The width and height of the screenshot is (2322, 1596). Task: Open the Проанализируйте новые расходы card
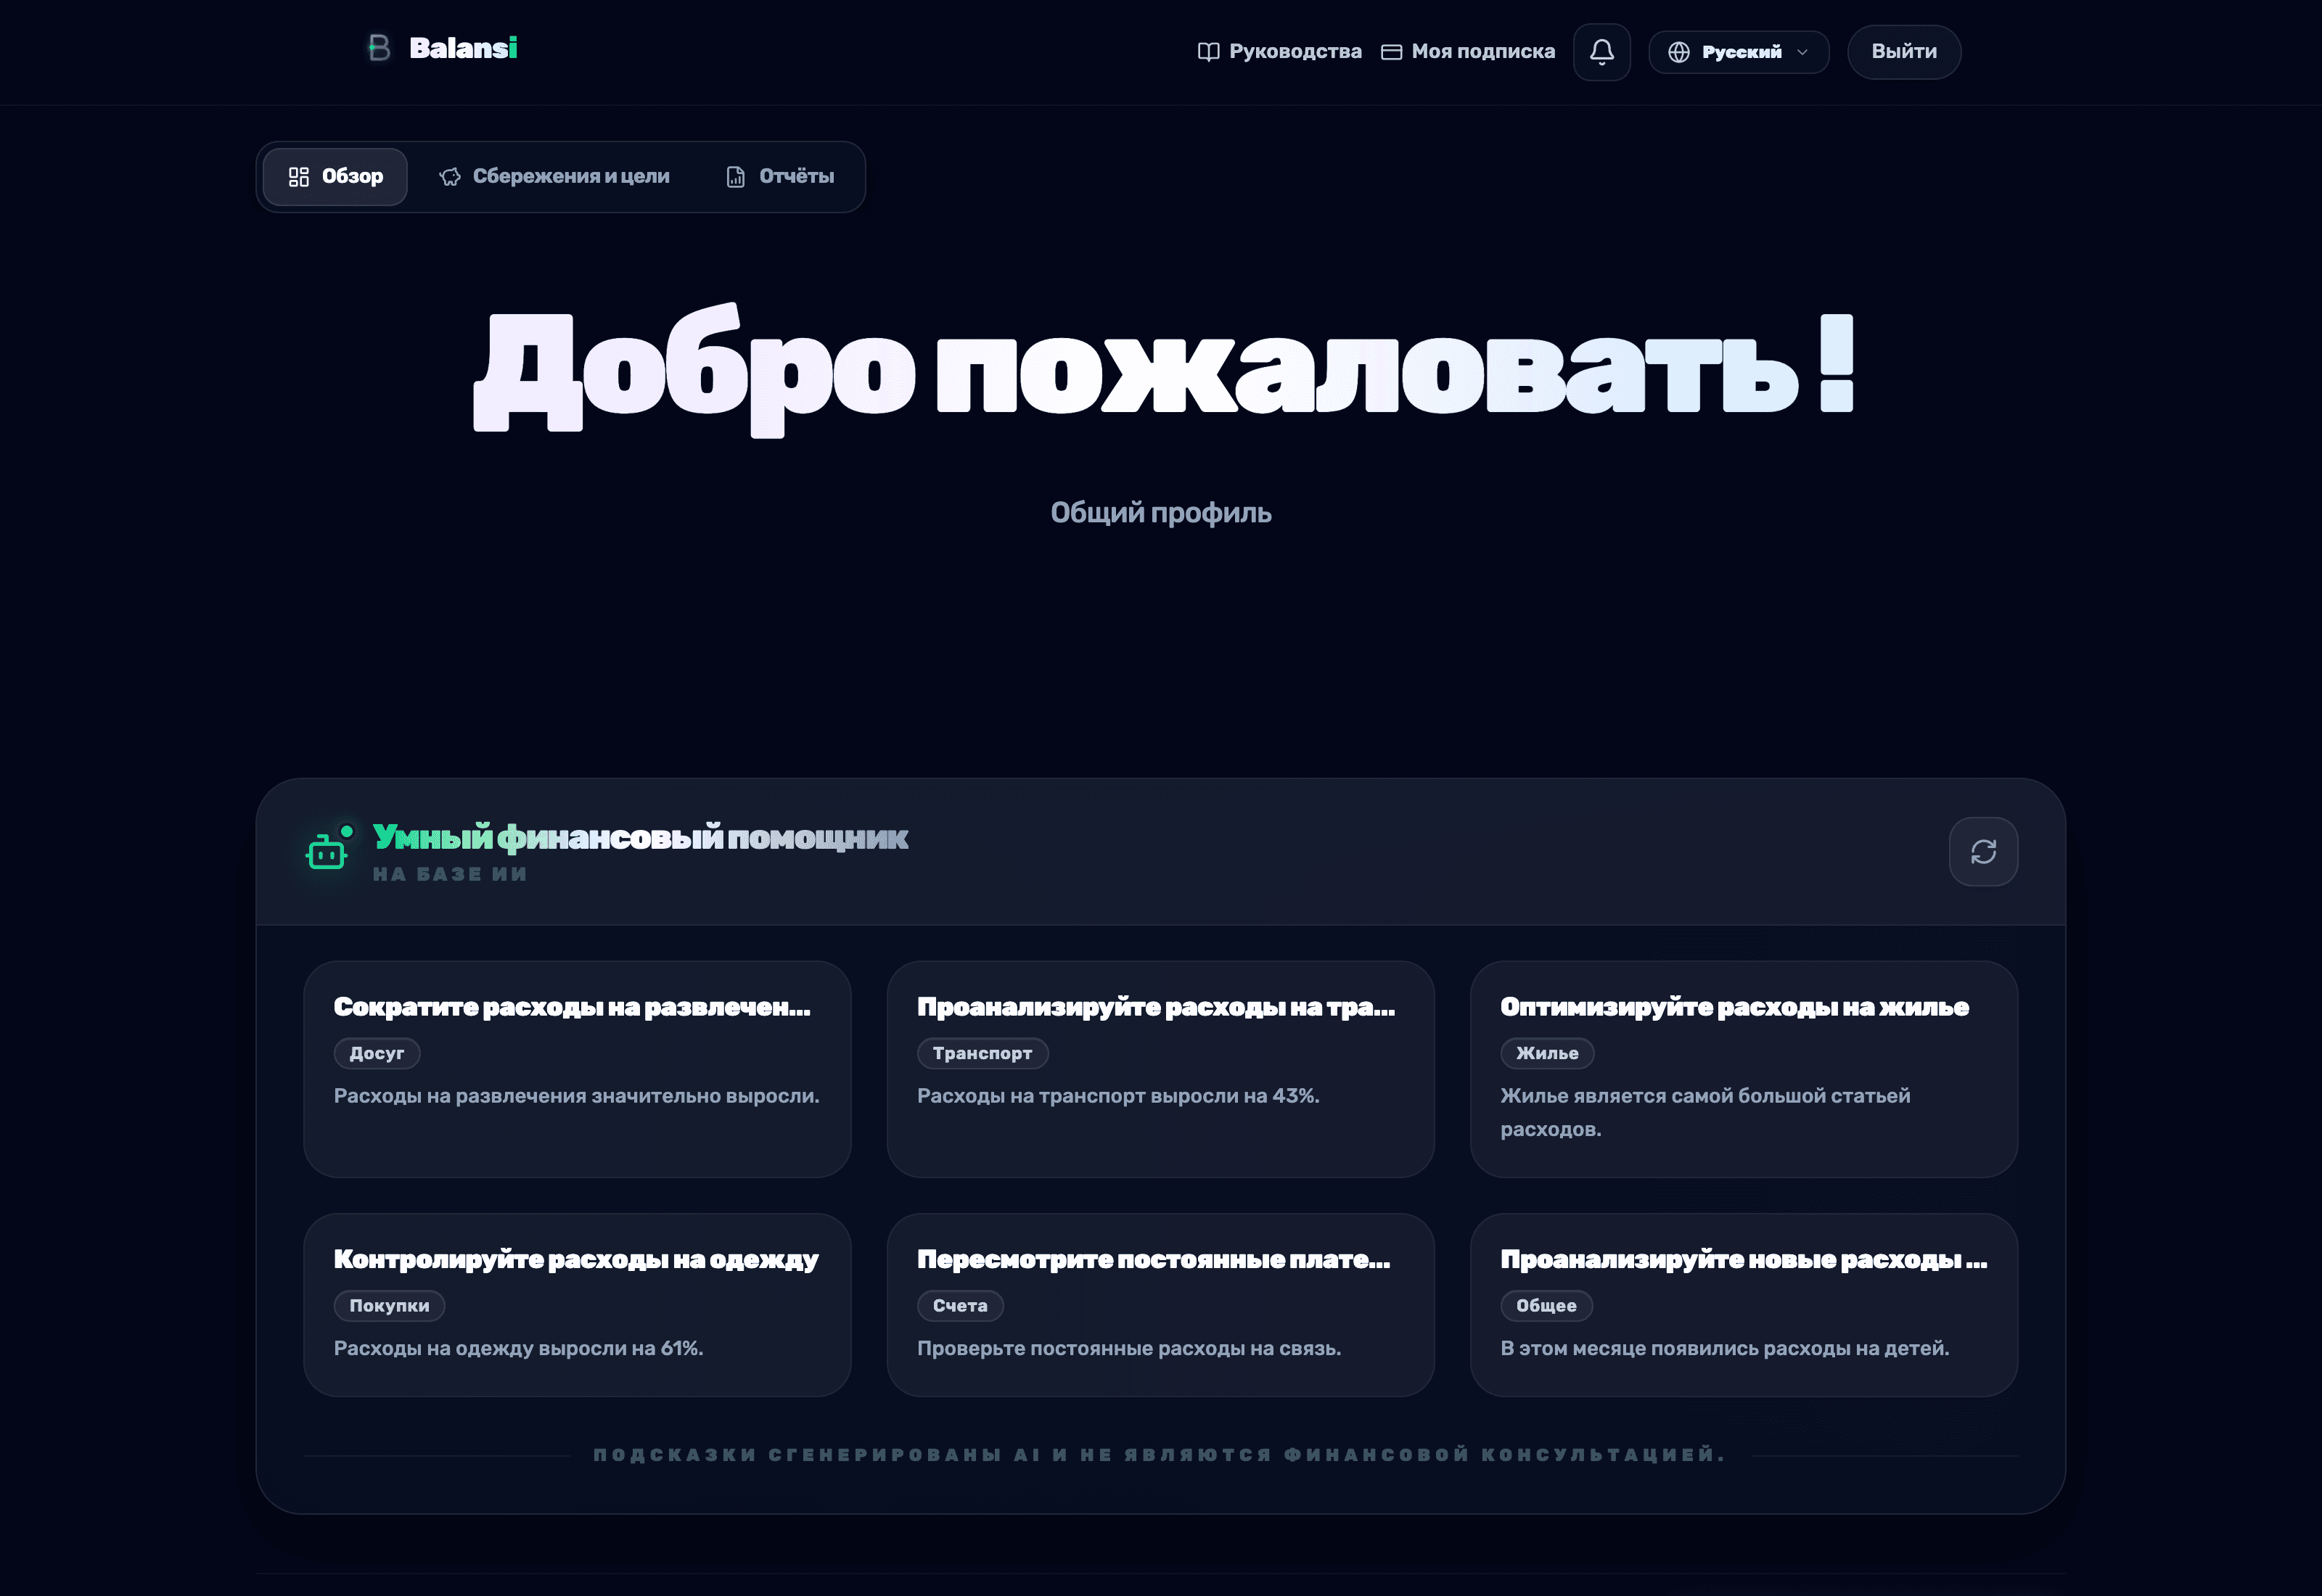[x=1743, y=1305]
